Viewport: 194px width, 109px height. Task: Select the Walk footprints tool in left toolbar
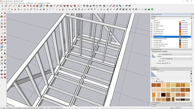[x=2, y=71]
